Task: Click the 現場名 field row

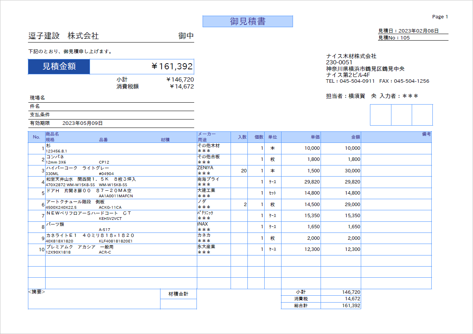Action: [111, 98]
